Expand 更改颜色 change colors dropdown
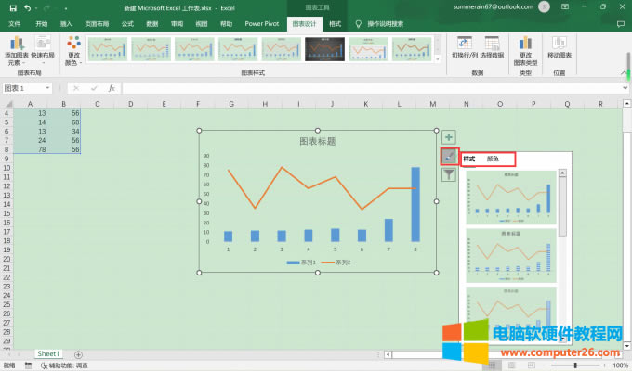Image resolution: width=632 pixels, height=371 pixels. tap(73, 50)
